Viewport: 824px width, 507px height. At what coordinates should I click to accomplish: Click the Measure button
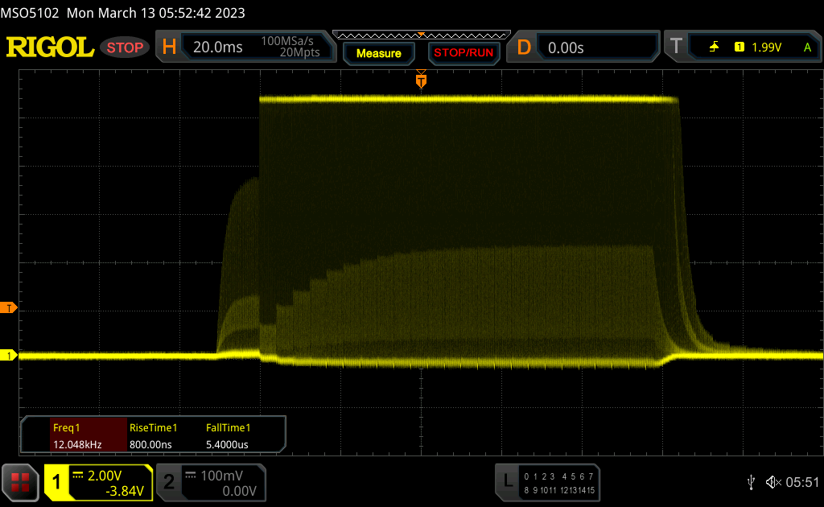(x=378, y=53)
